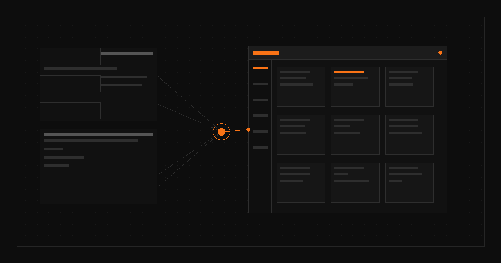Select the last gray item in the dashboard sidebar
501x263 pixels.
tap(260, 147)
